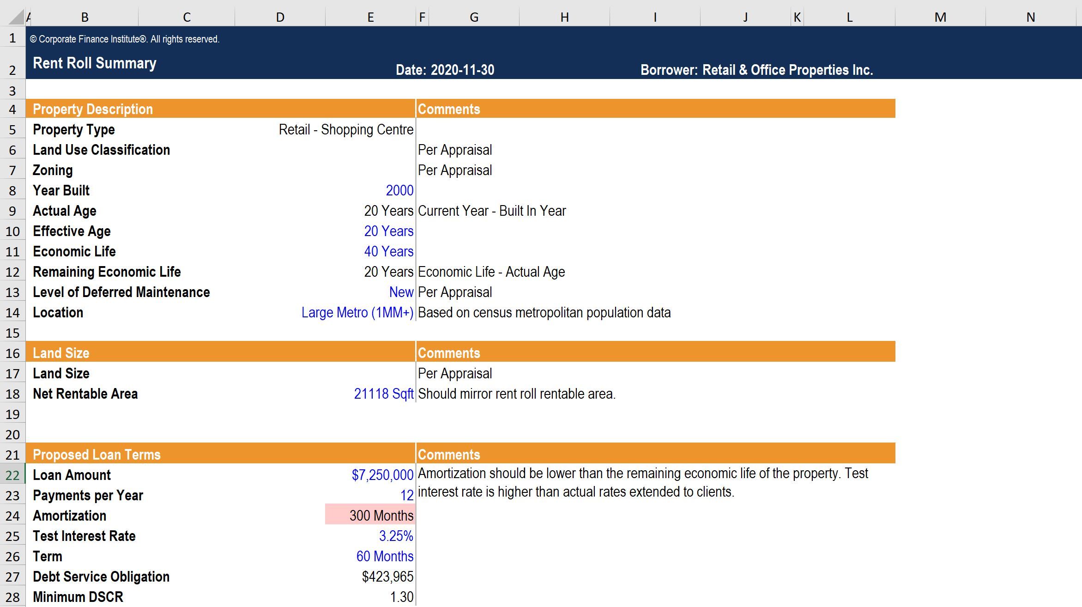
Task: Click Property Type cell Retail - Shopping Centre
Action: tap(346, 130)
